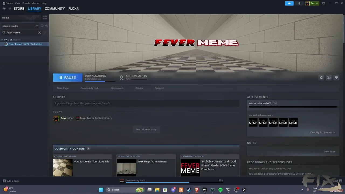Click Add a Game button

click(x=11, y=181)
